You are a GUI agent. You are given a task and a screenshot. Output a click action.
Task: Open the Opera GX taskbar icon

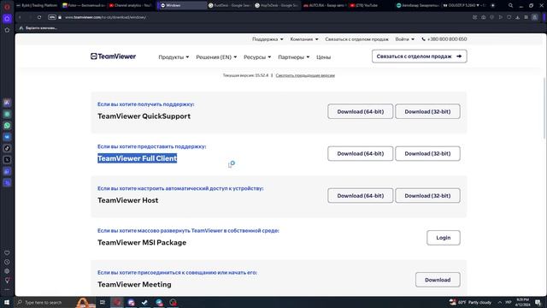(x=117, y=302)
